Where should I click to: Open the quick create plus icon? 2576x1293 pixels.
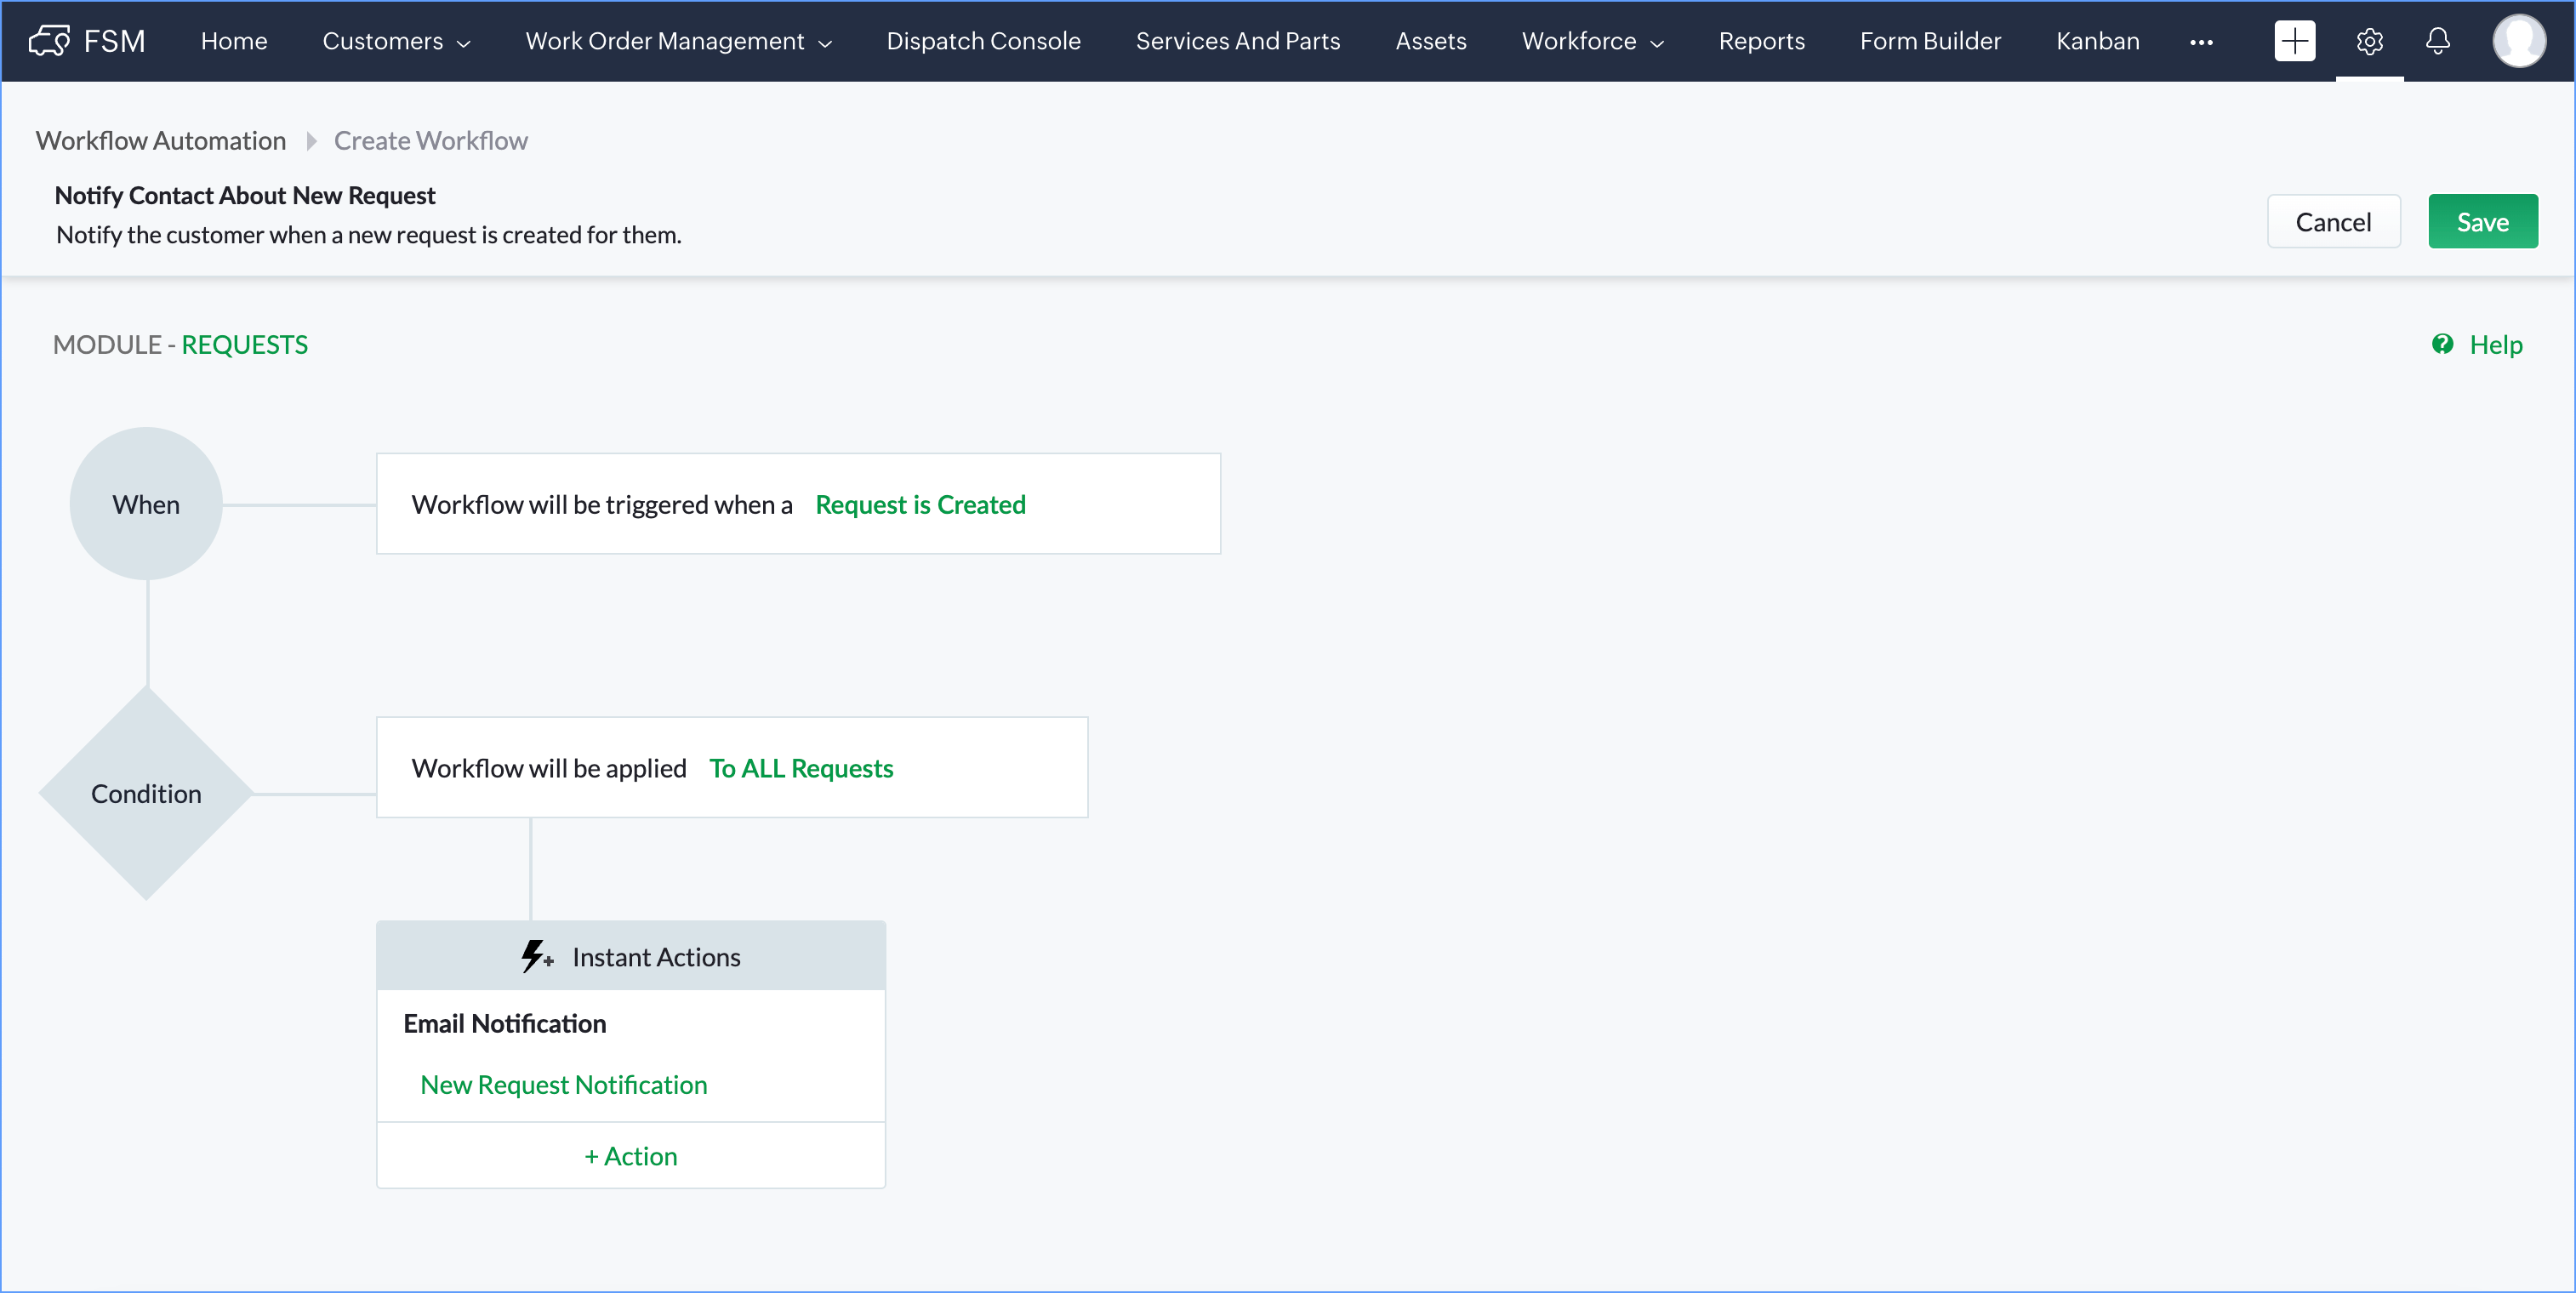coord(2294,41)
